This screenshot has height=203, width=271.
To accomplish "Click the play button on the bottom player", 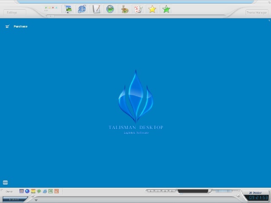I will [151, 191].
